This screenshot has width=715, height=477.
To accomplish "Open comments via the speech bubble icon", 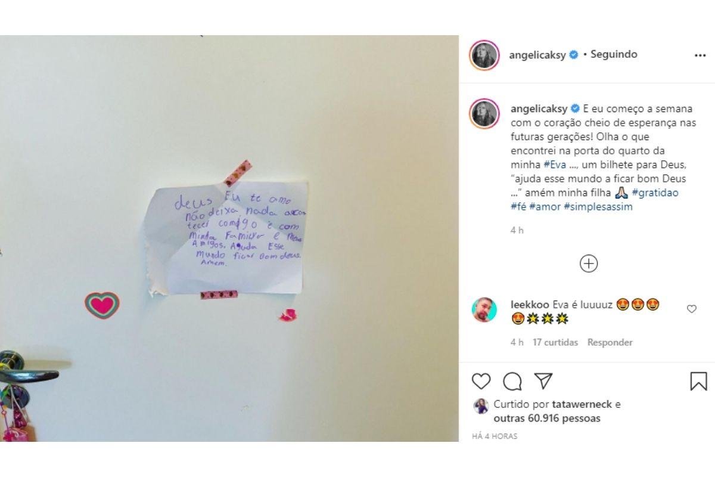I will [512, 381].
